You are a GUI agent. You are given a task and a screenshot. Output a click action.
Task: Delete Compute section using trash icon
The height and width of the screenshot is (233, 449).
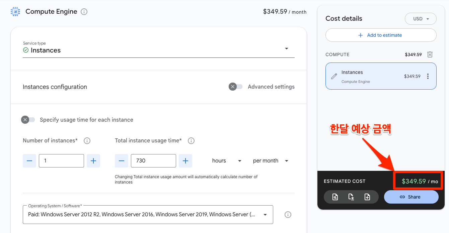point(430,54)
